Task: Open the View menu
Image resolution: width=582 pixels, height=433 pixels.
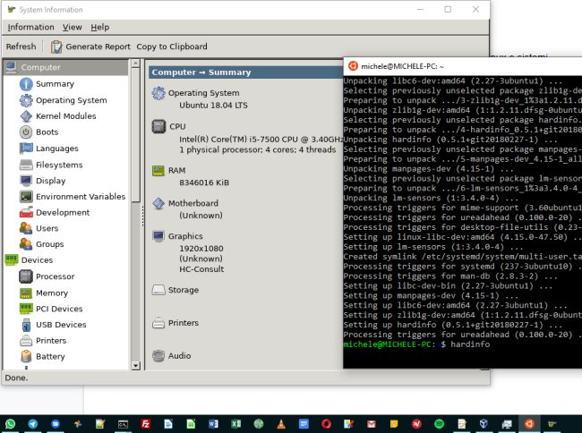Action: coord(72,28)
